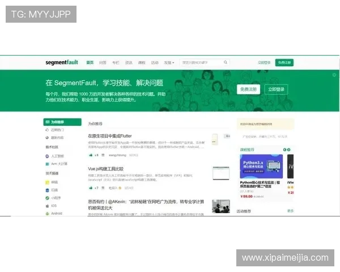Viewport: 340px width, 272px height.
Task: Click 立即登录 link in the top navbar
Action: (264, 63)
